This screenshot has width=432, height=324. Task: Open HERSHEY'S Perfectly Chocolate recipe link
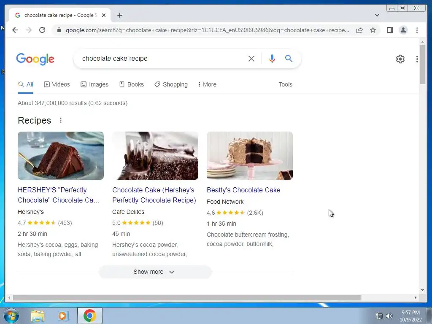(58, 195)
